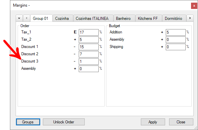Image resolution: width=198 pixels, height=130 pixels.
Task: Click the Shipping percentage input
Action: [176, 47]
